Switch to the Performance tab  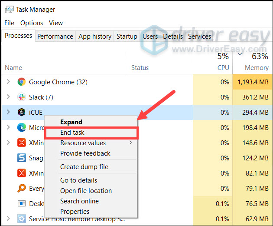55,37
